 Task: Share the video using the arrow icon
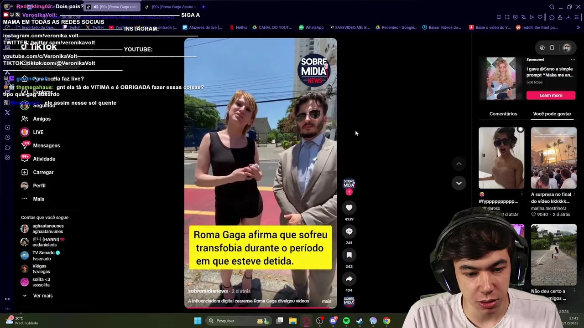click(349, 279)
